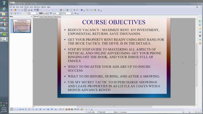
Task: Select the Line drawing tool
Action: pos(15,109)
